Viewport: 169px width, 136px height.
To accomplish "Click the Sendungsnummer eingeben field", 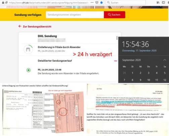I will click(75, 15).
